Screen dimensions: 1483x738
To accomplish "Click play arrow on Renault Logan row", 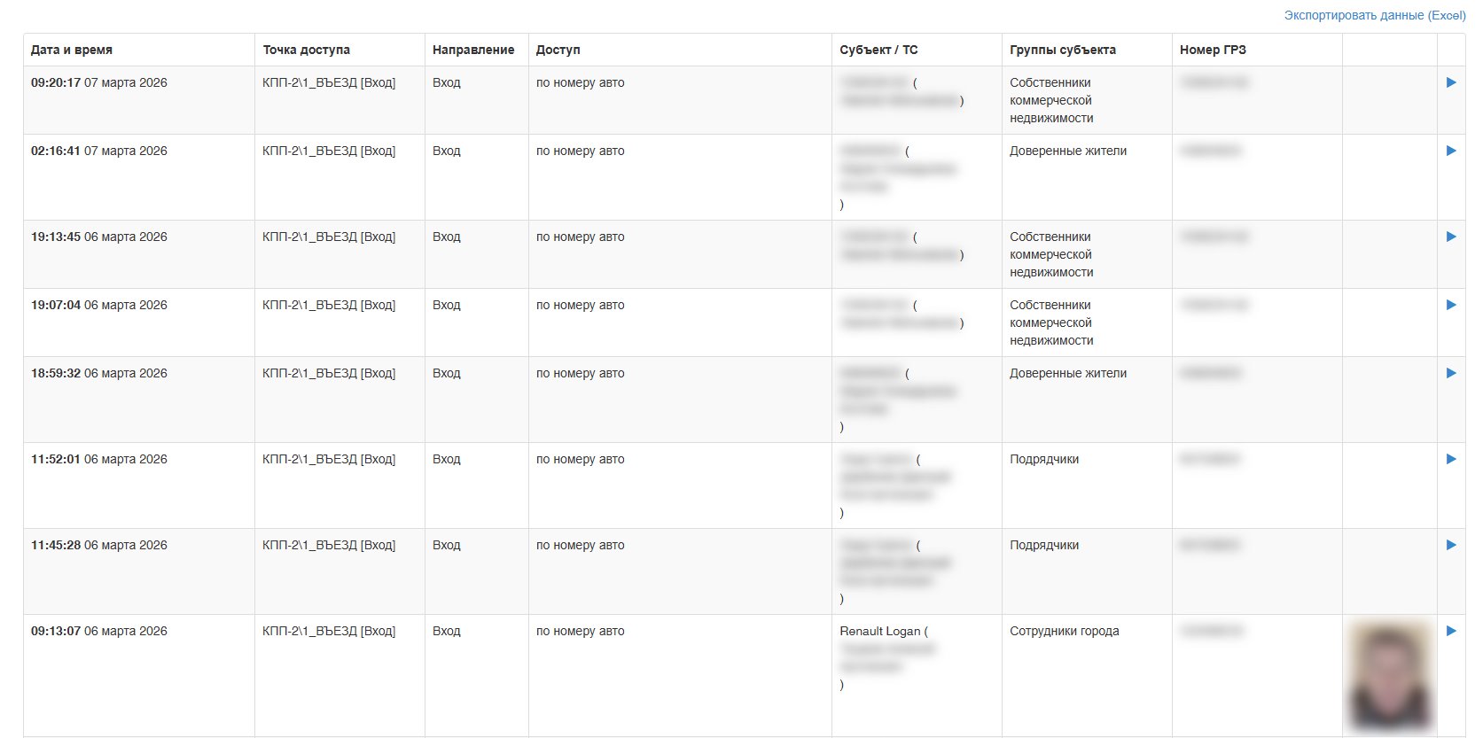I will tap(1450, 631).
